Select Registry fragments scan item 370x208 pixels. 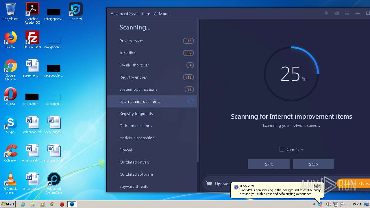coord(152,114)
